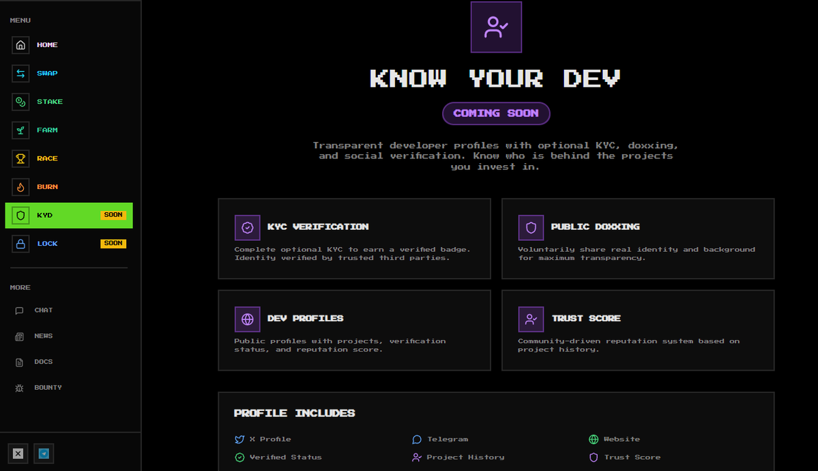Click the Home house icon

[x=20, y=45]
